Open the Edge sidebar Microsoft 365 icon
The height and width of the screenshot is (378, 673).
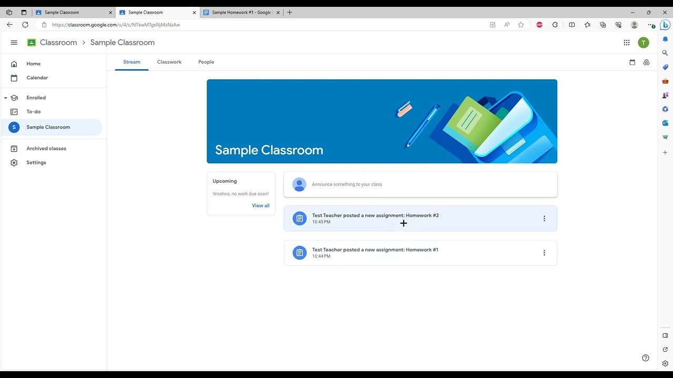[x=665, y=109]
